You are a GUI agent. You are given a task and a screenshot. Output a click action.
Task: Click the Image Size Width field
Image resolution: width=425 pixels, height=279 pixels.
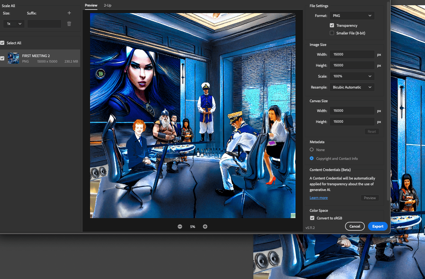click(352, 55)
